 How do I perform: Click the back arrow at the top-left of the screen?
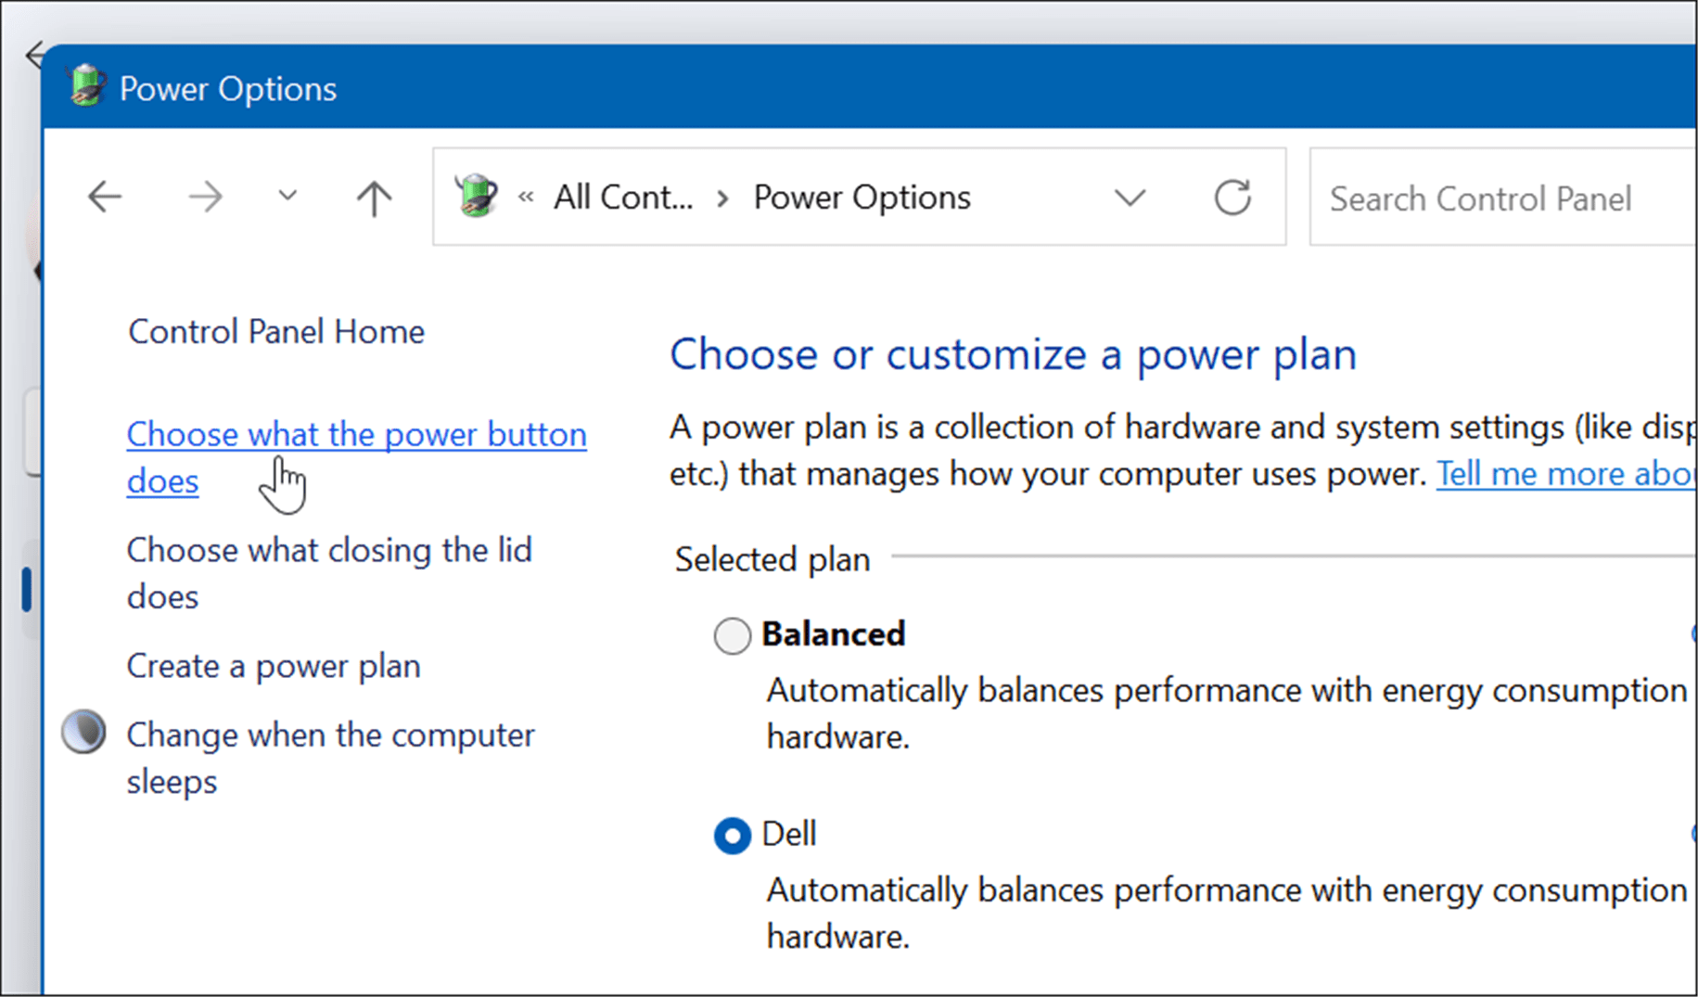click(x=35, y=56)
